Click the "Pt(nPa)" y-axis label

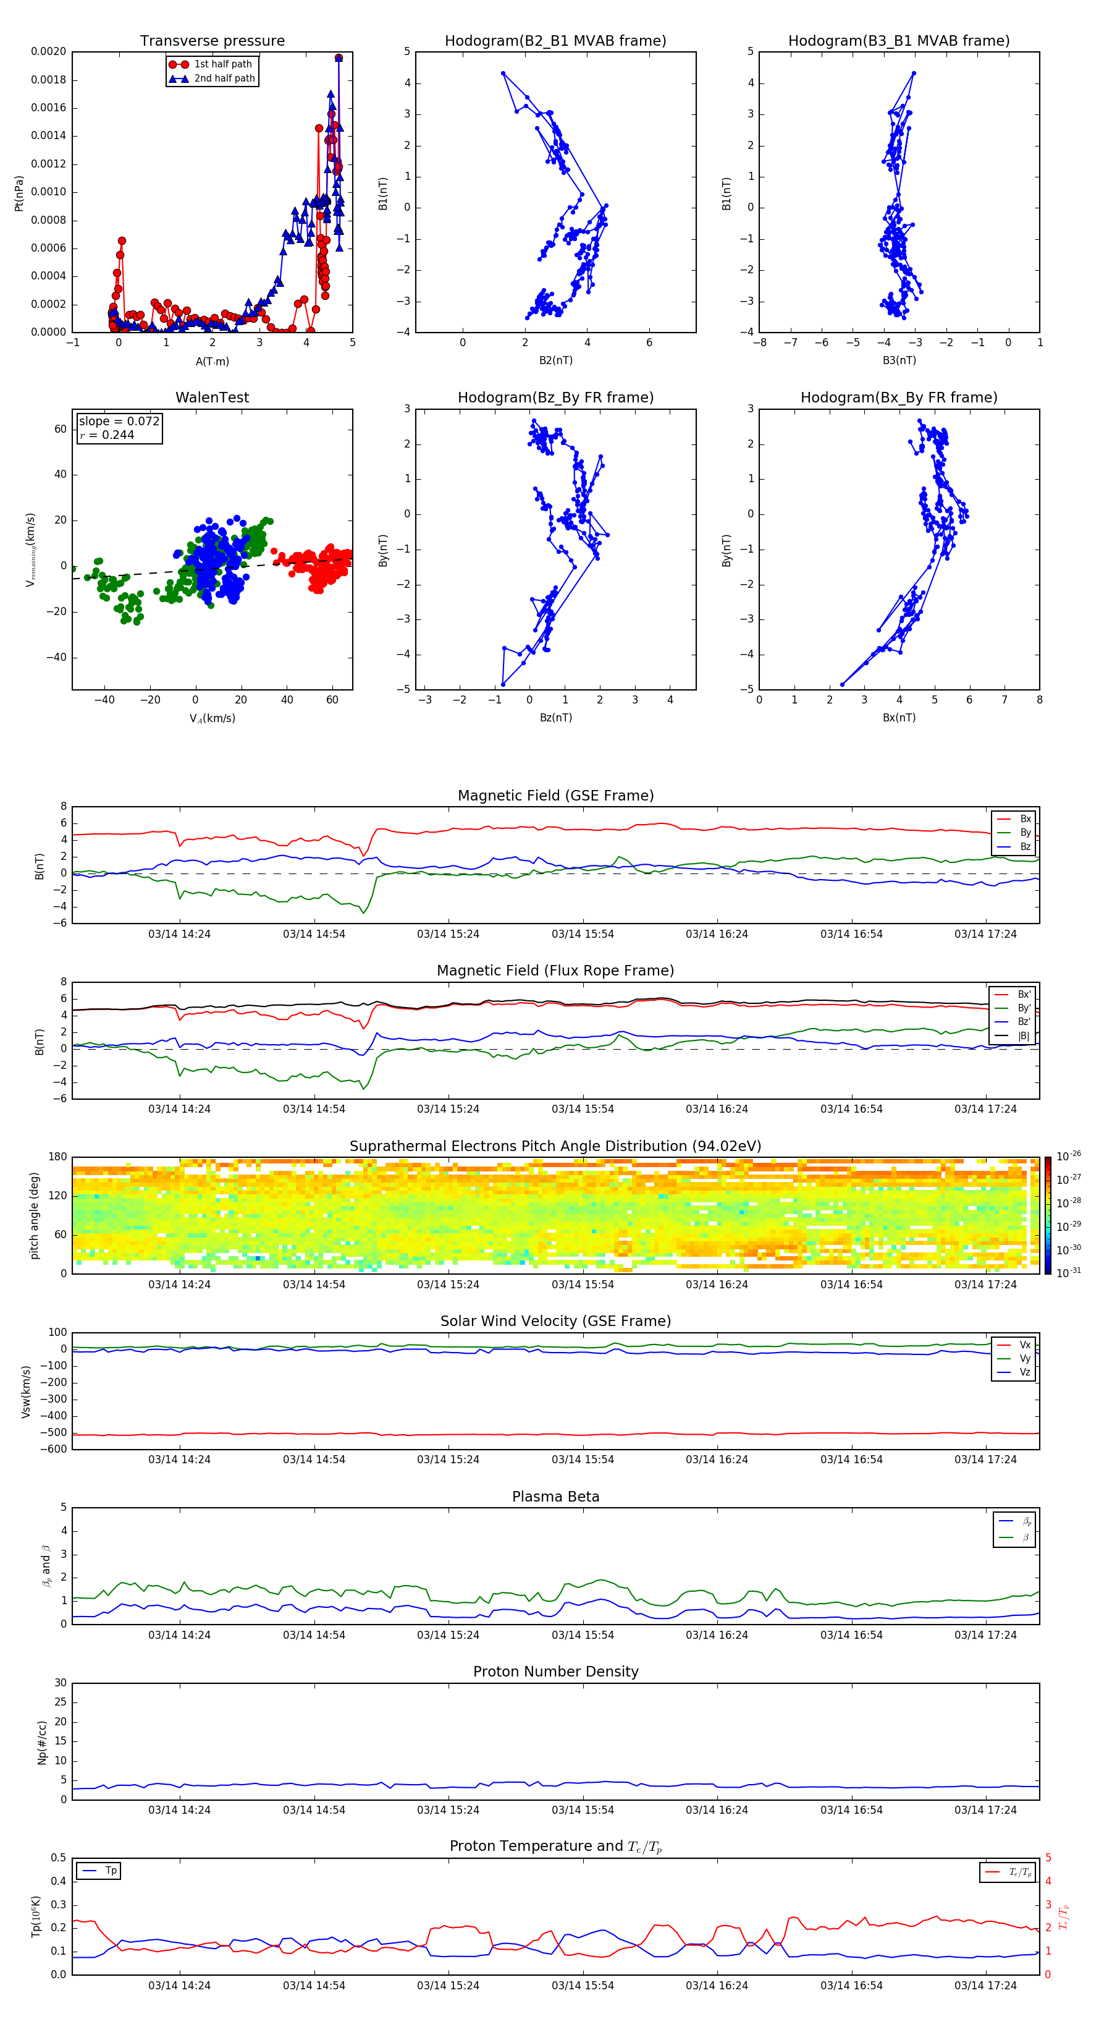(x=19, y=193)
